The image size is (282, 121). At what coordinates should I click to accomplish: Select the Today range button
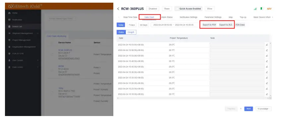click(x=121, y=25)
